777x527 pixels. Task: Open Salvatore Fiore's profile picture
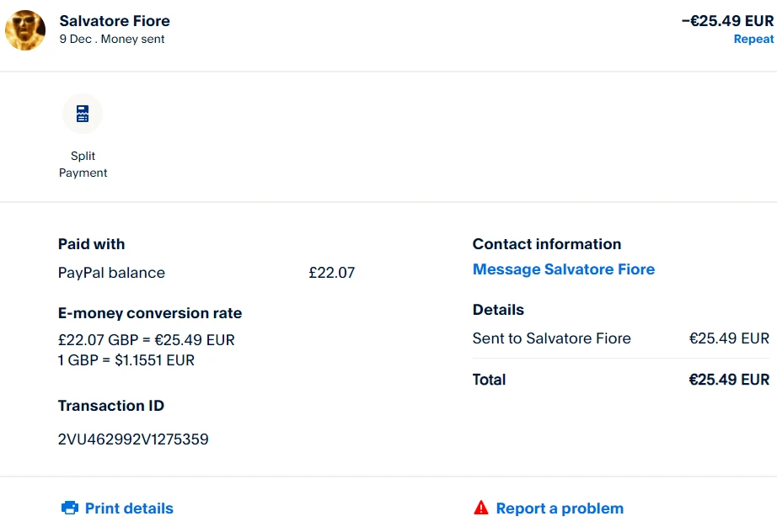25,30
